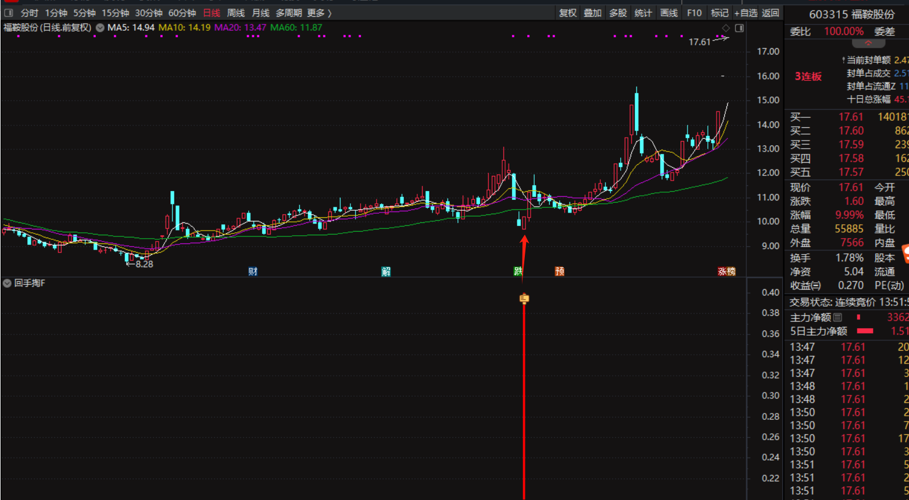
Task: Toggle the right panel icon above price axis
Action: point(739,28)
